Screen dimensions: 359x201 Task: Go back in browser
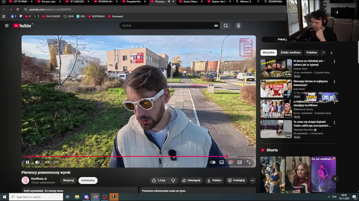(4, 9)
